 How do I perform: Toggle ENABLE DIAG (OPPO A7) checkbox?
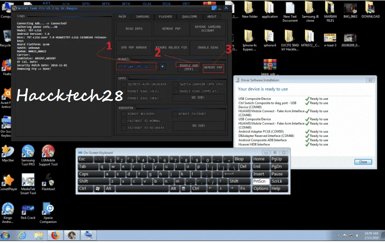coord(176,91)
